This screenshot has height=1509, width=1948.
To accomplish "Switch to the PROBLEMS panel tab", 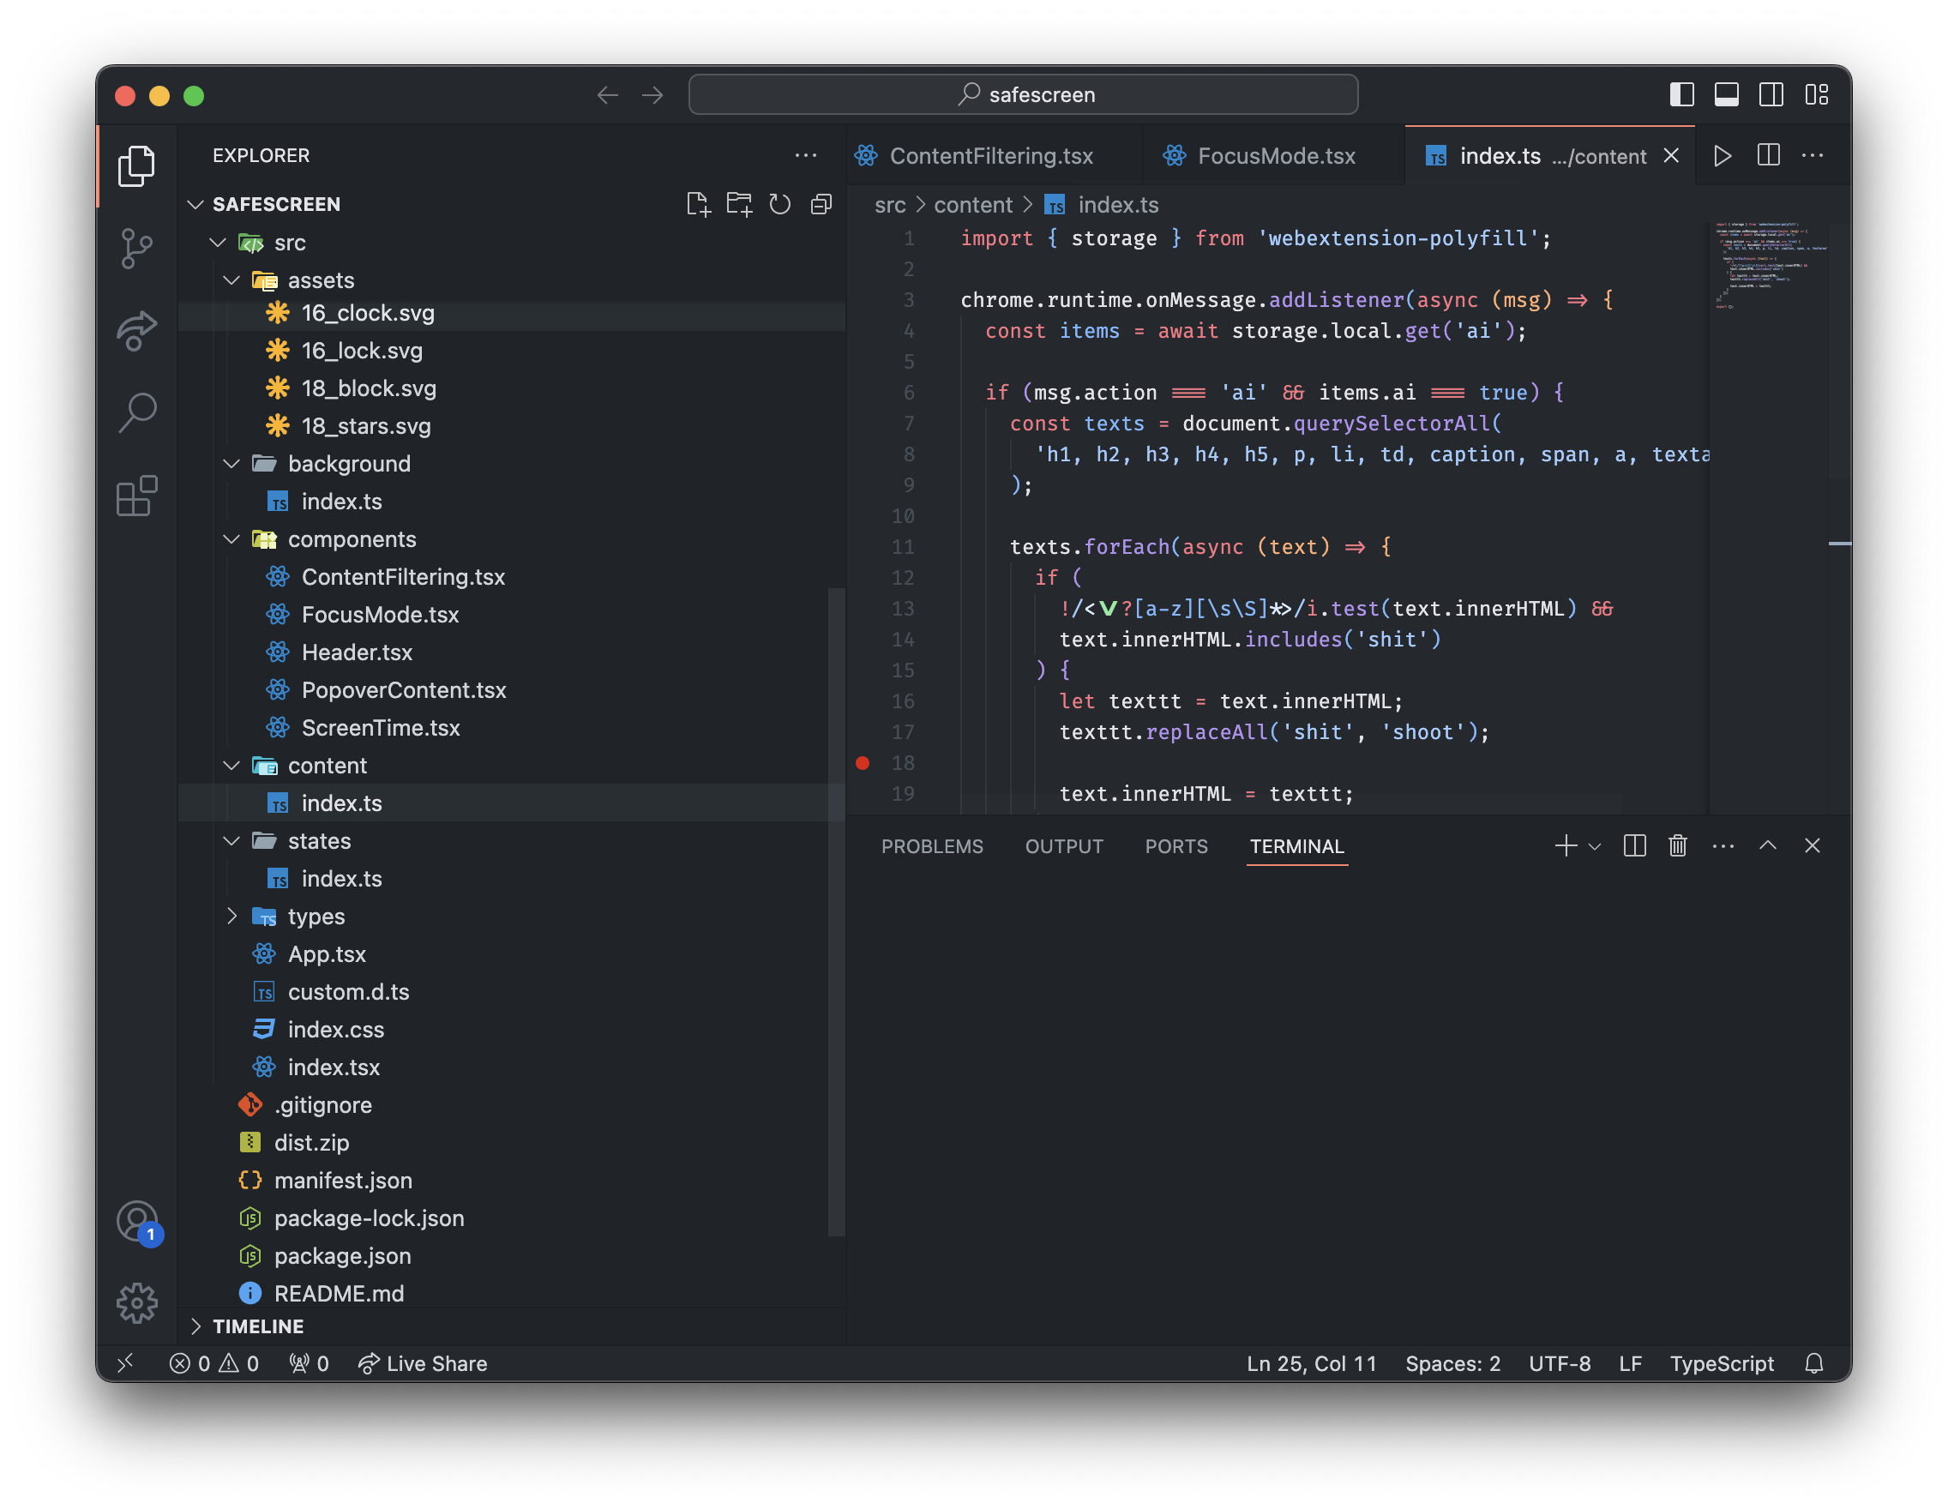I will 931,846.
